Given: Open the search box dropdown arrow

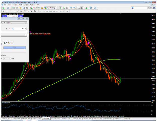Looking at the screenshot, I should click(x=149, y=8).
